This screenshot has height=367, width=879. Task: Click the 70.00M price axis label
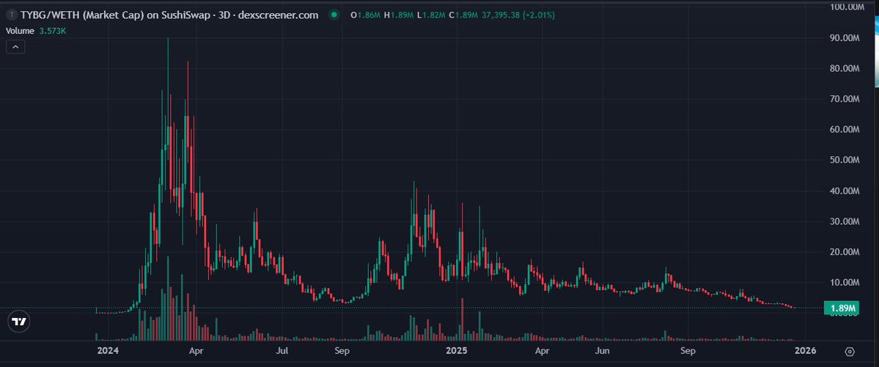coord(844,99)
